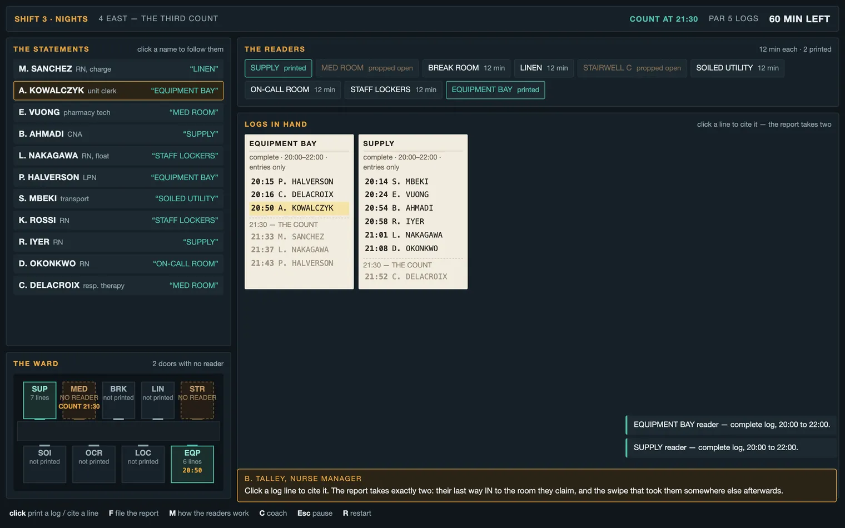The height and width of the screenshot is (528, 845).
Task: Cite the 21:08 D. Okonkwo supply line
Action: pos(413,248)
